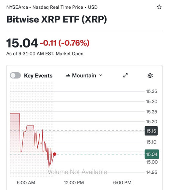Click the Volume Not Available text

(77, 172)
